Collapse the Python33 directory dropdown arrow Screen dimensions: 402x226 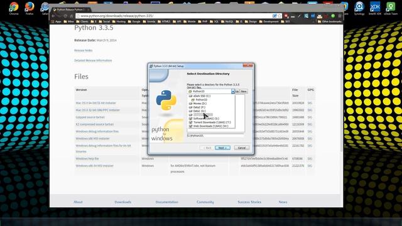233,92
